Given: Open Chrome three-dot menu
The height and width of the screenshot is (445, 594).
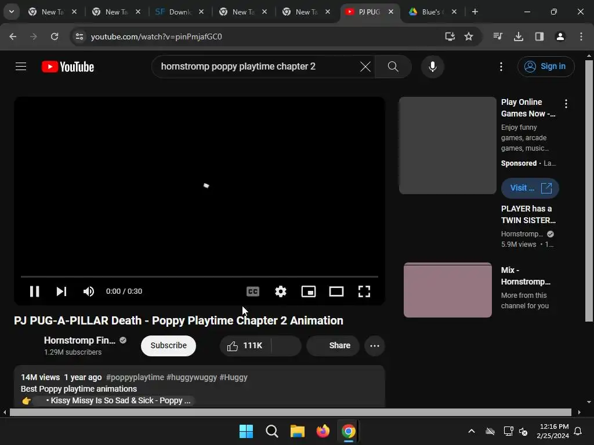Looking at the screenshot, I should click(581, 37).
